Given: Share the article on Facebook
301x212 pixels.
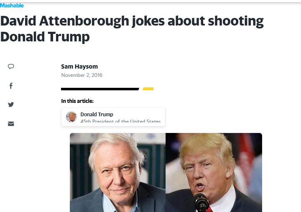Looking at the screenshot, I should (11, 86).
